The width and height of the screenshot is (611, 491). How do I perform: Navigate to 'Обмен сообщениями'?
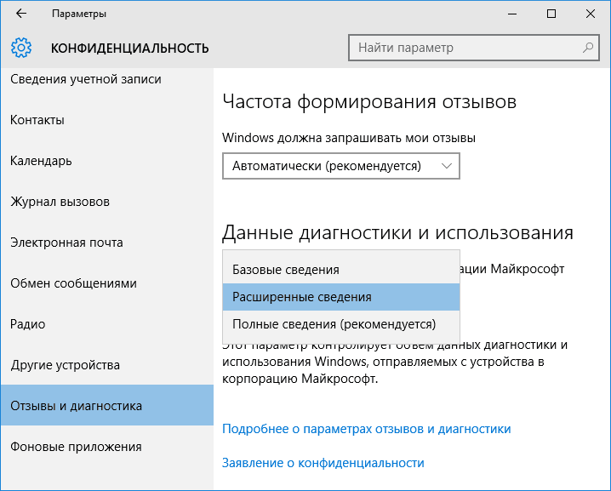73,283
